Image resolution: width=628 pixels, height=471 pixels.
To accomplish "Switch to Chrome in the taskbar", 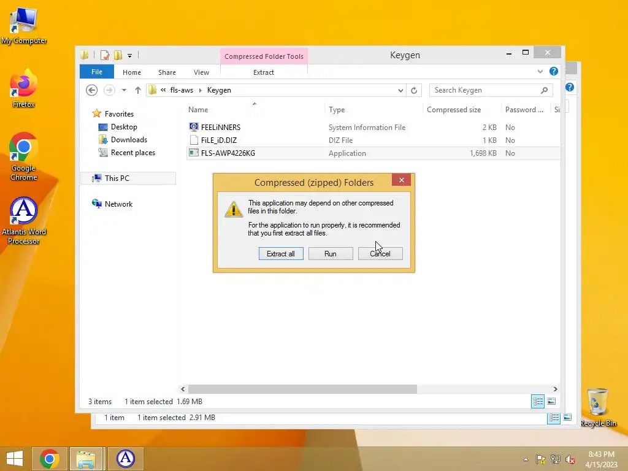I will pyautogui.click(x=49, y=459).
